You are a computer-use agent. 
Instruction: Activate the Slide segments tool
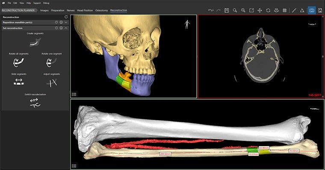[x=19, y=82]
